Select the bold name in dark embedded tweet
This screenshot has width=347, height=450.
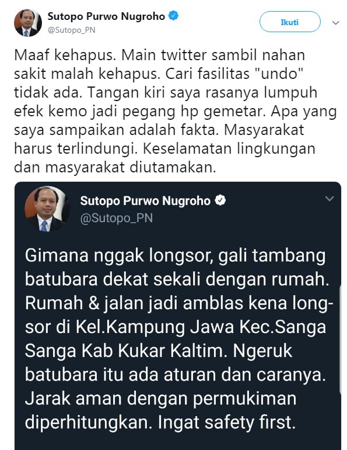click(x=145, y=201)
